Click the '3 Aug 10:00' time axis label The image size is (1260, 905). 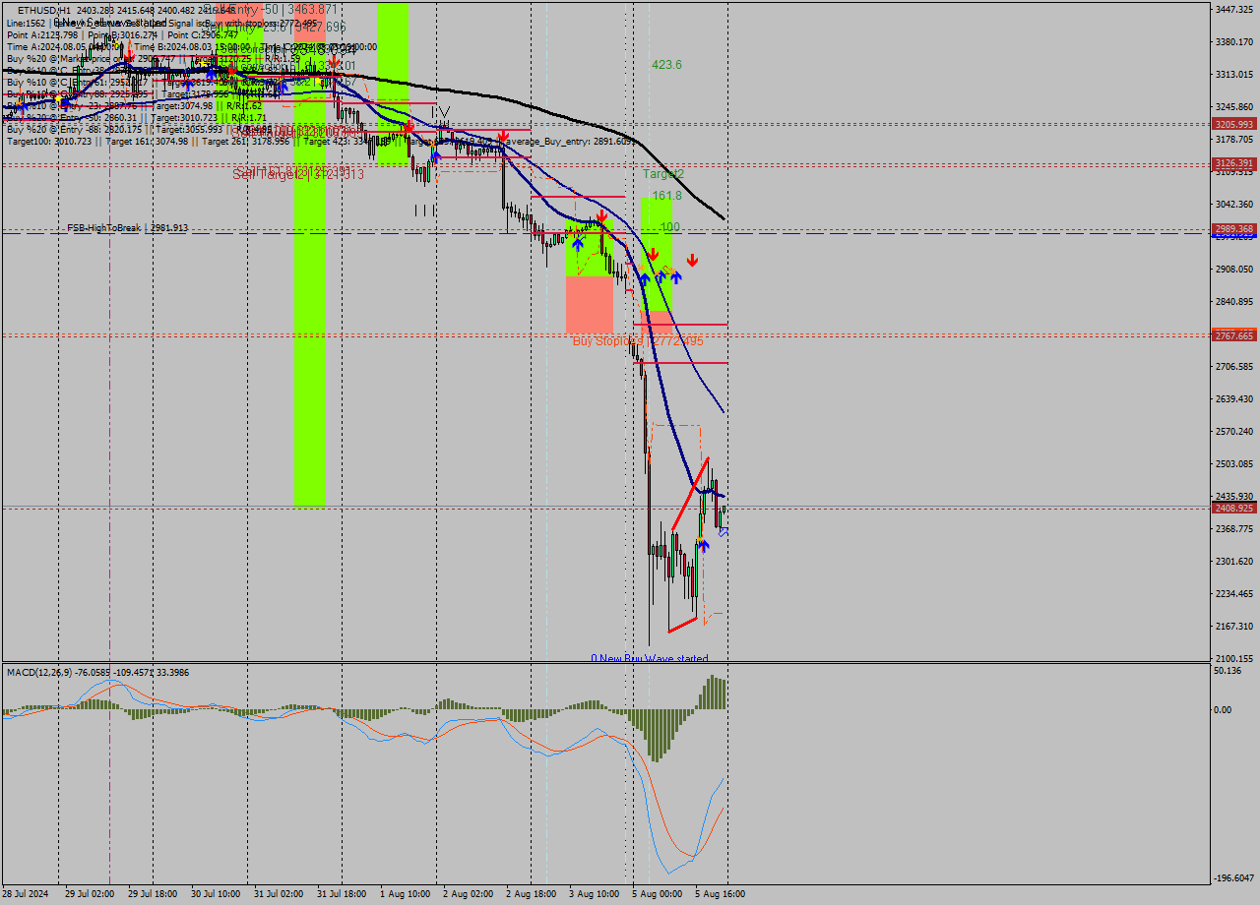(x=595, y=894)
